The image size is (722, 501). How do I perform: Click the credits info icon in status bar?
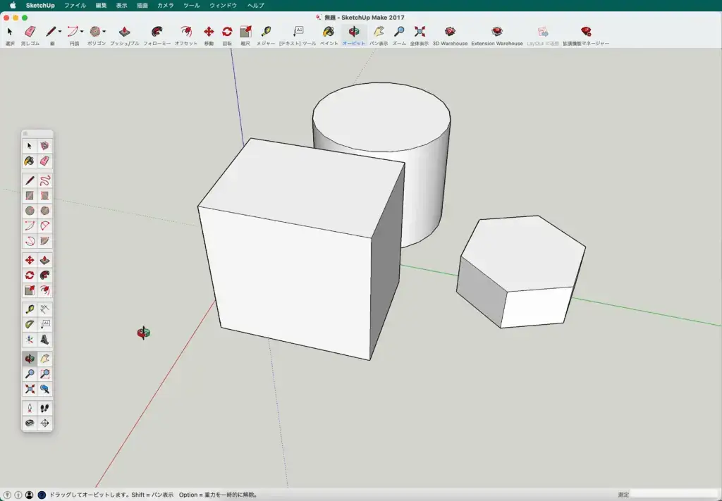click(x=18, y=495)
